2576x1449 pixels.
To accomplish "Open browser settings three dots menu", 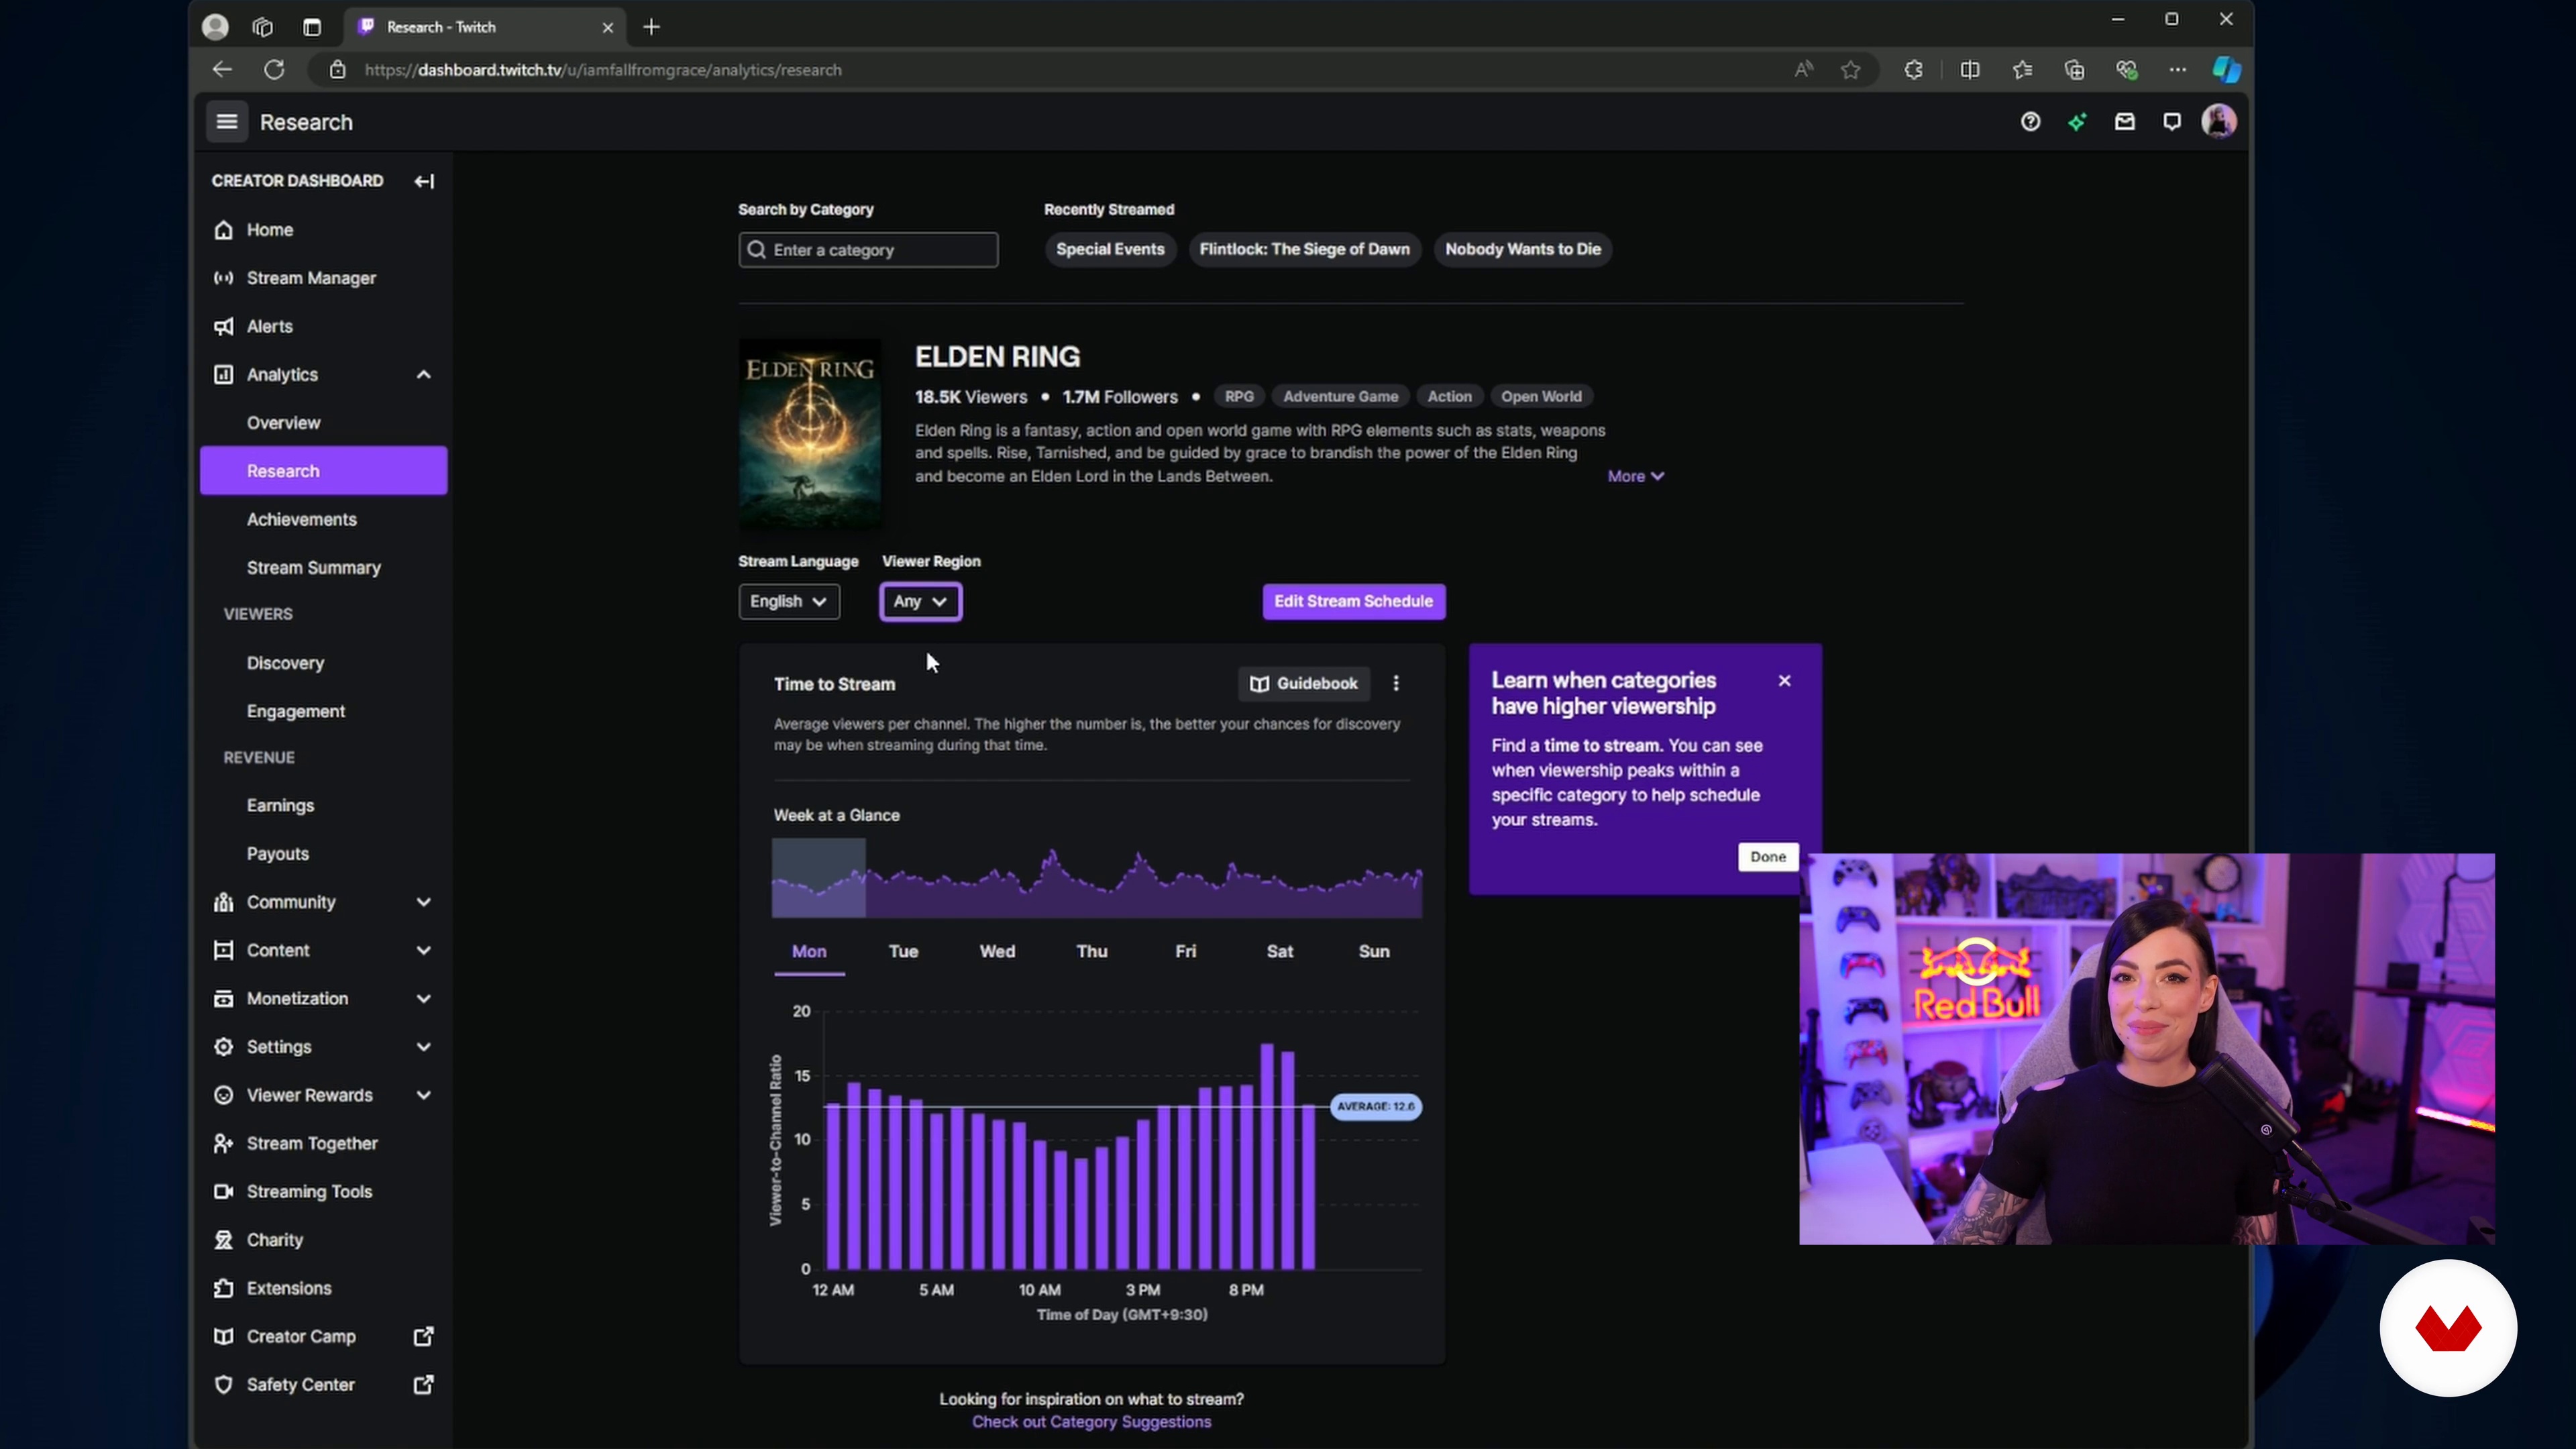I will point(2177,70).
